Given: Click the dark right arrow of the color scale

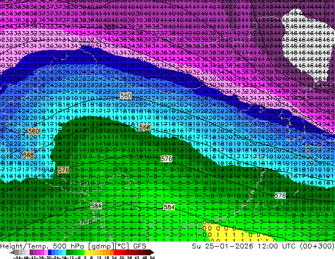Looking at the screenshot, I should [x=152, y=252].
